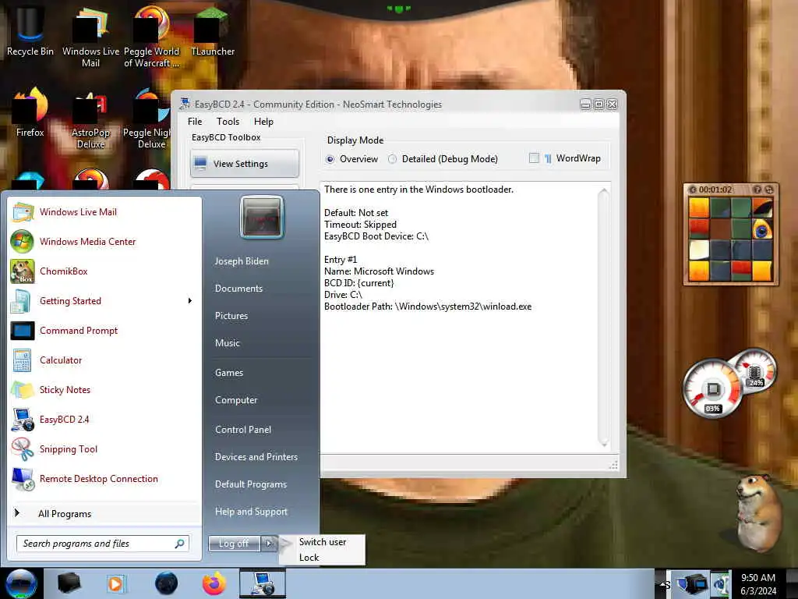Image resolution: width=798 pixels, height=599 pixels.
Task: Open Help and Support
Action: [x=251, y=512]
